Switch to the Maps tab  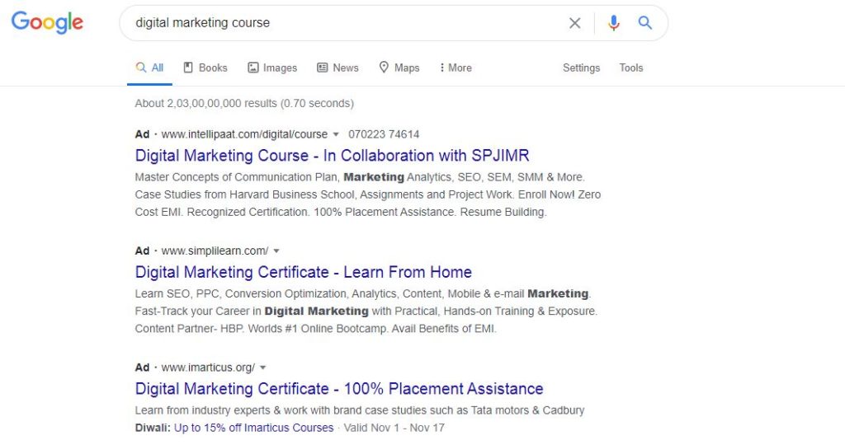(x=399, y=68)
